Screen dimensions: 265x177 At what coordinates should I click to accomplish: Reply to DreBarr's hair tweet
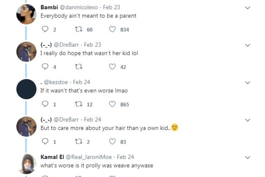coord(45,142)
